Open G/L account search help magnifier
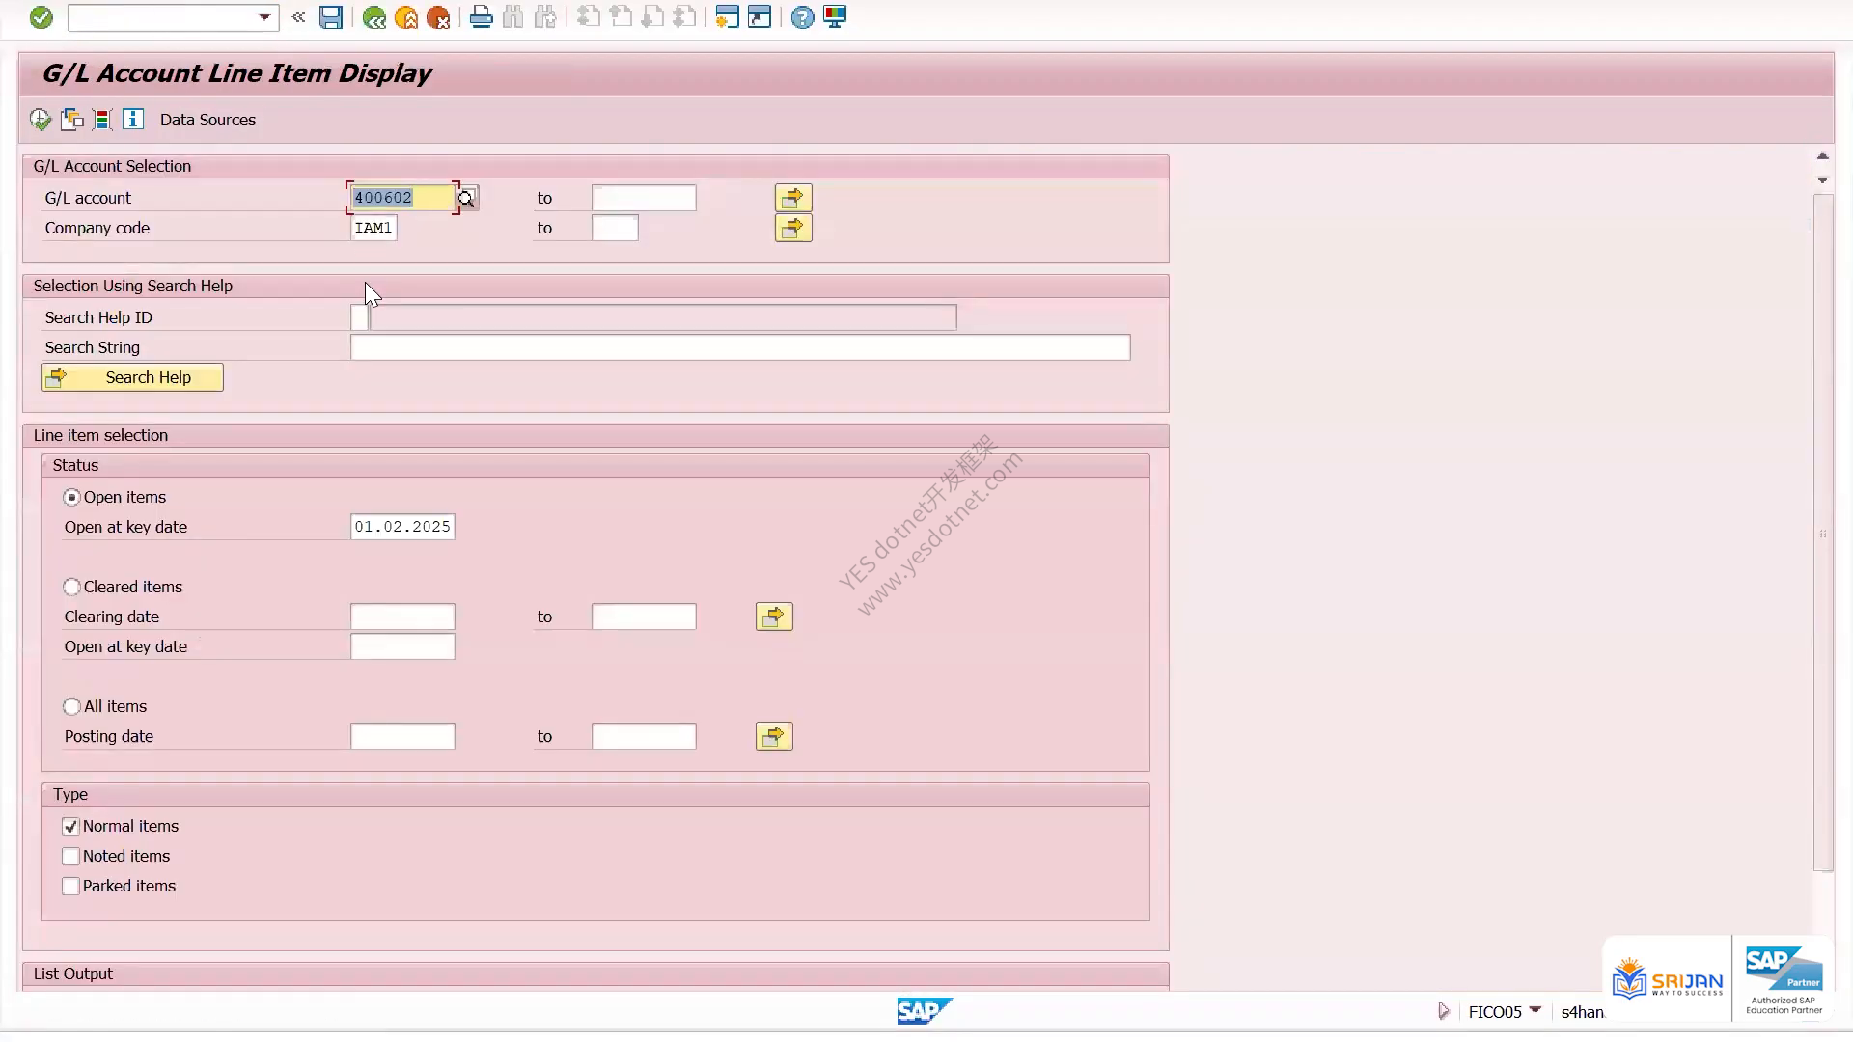The height and width of the screenshot is (1042, 1853). click(467, 198)
